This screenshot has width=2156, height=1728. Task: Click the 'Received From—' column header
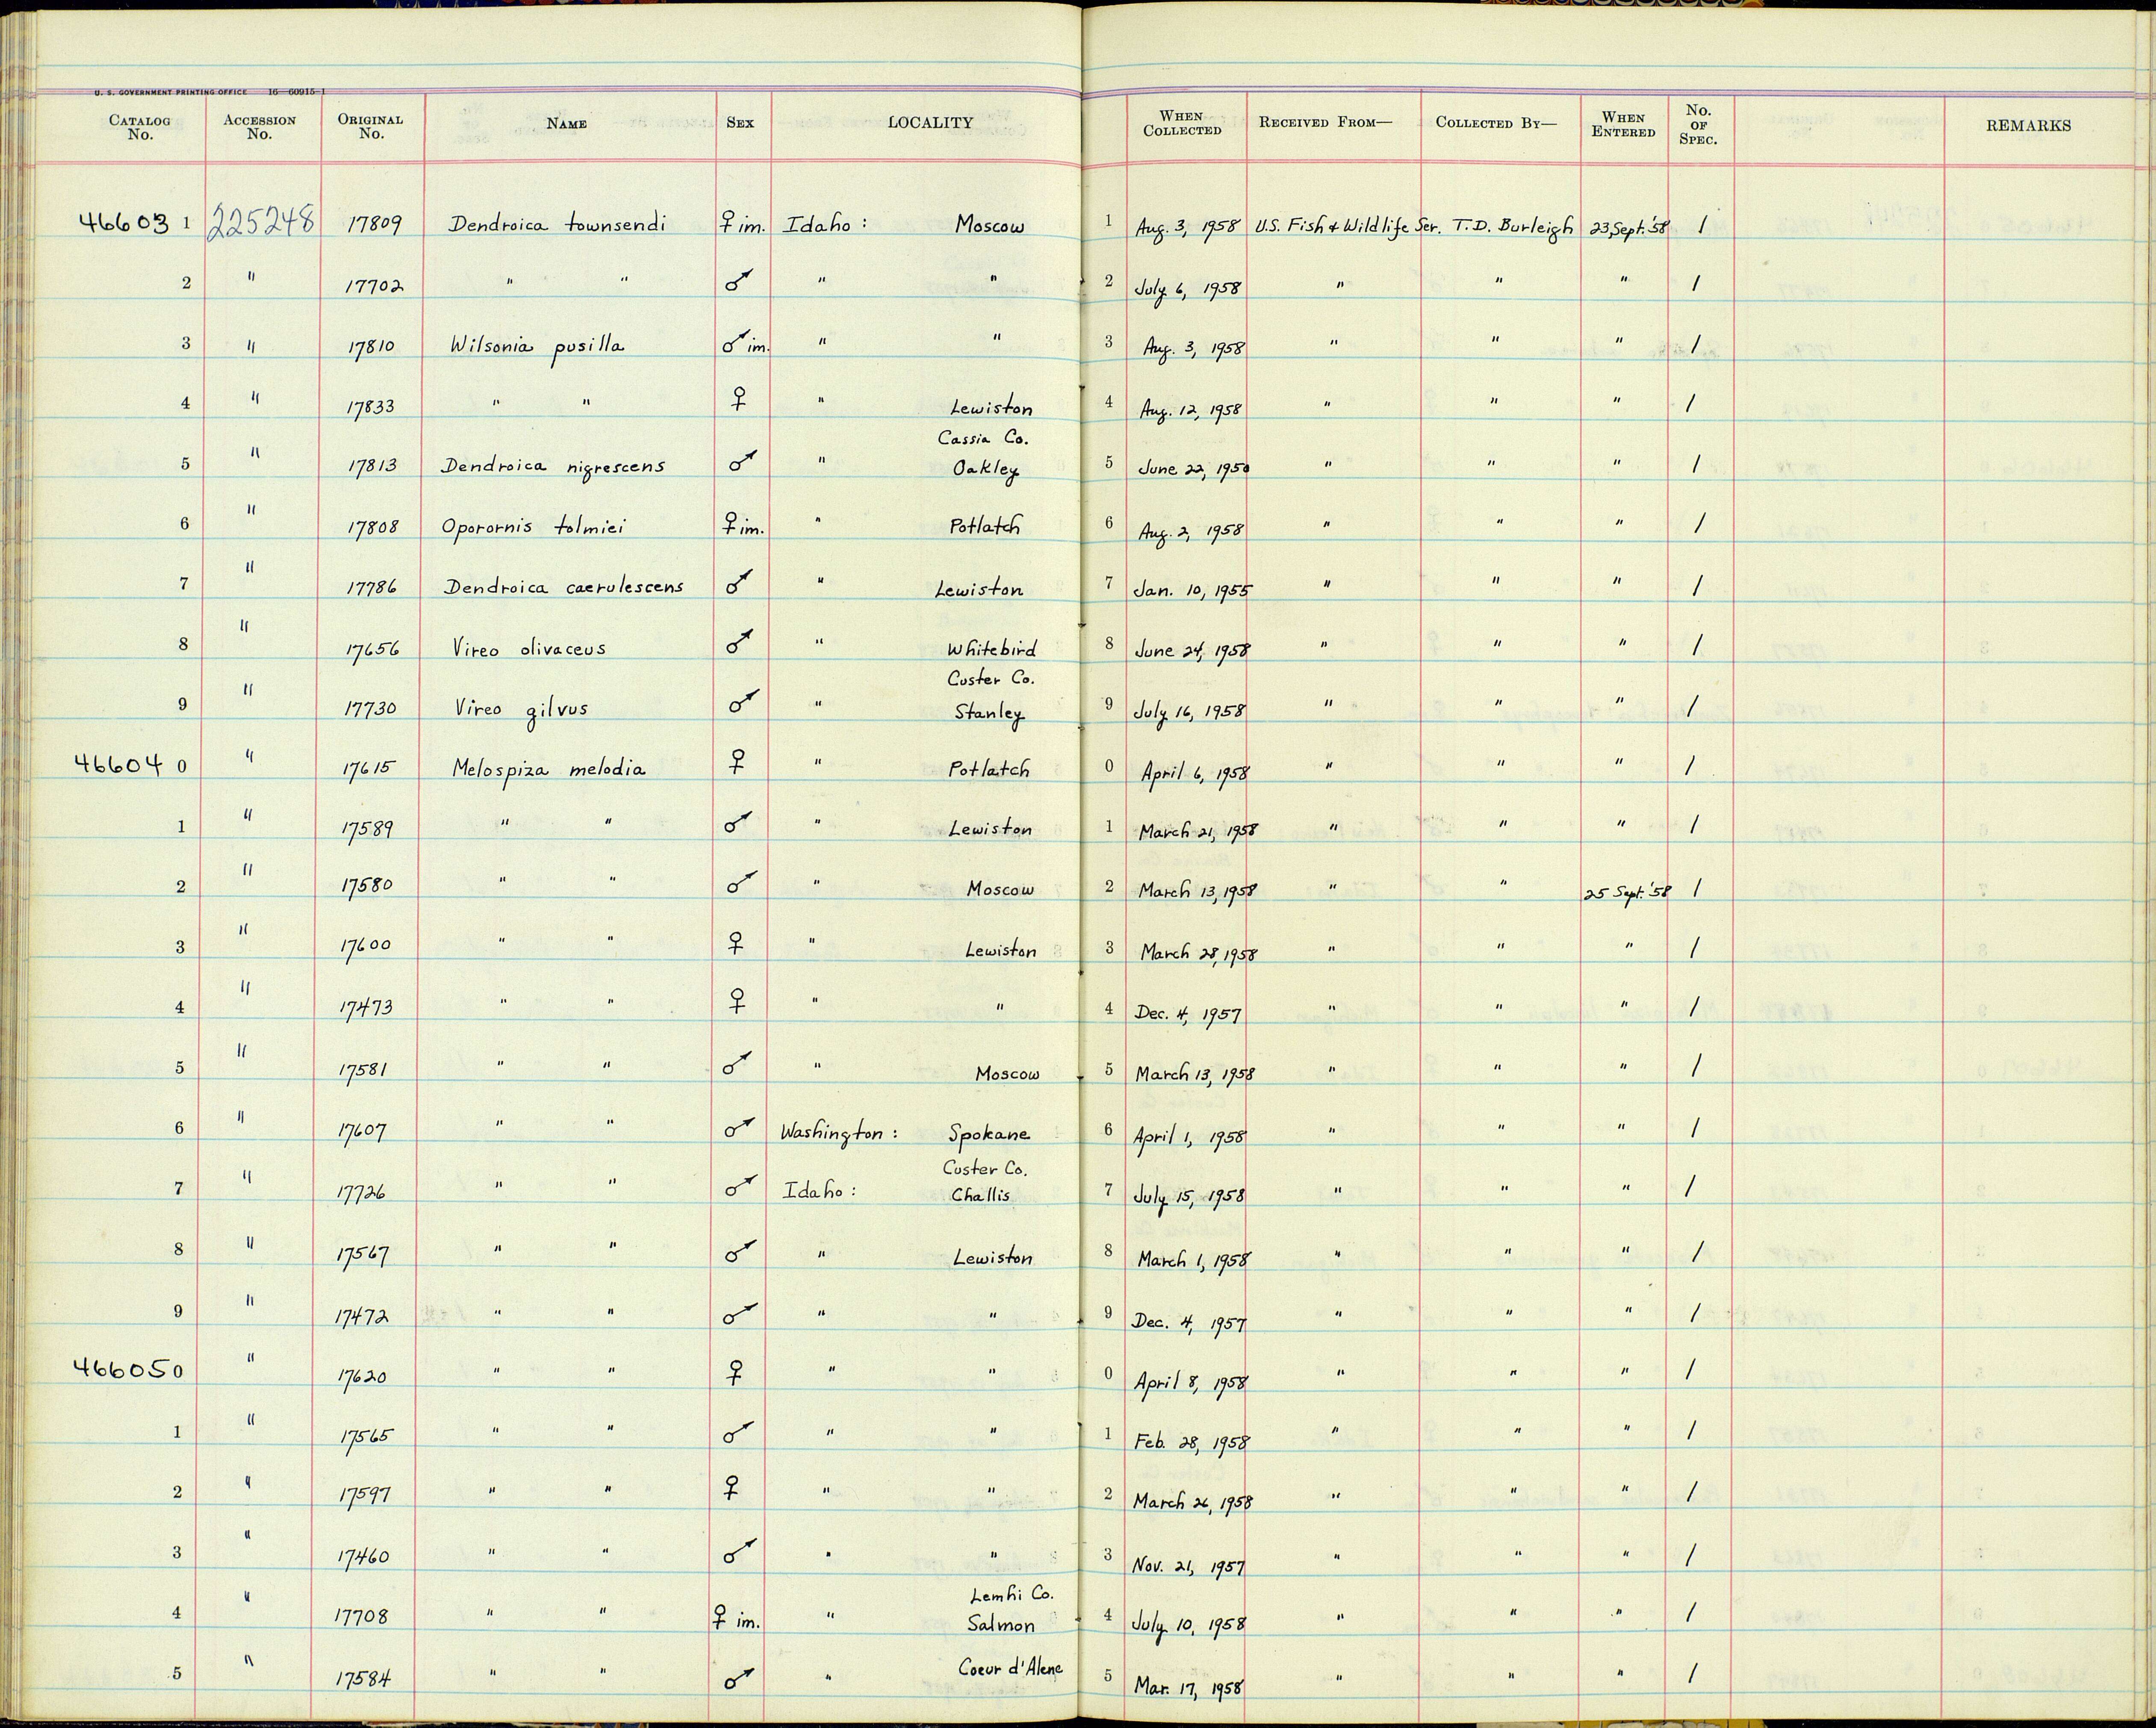click(x=1325, y=122)
